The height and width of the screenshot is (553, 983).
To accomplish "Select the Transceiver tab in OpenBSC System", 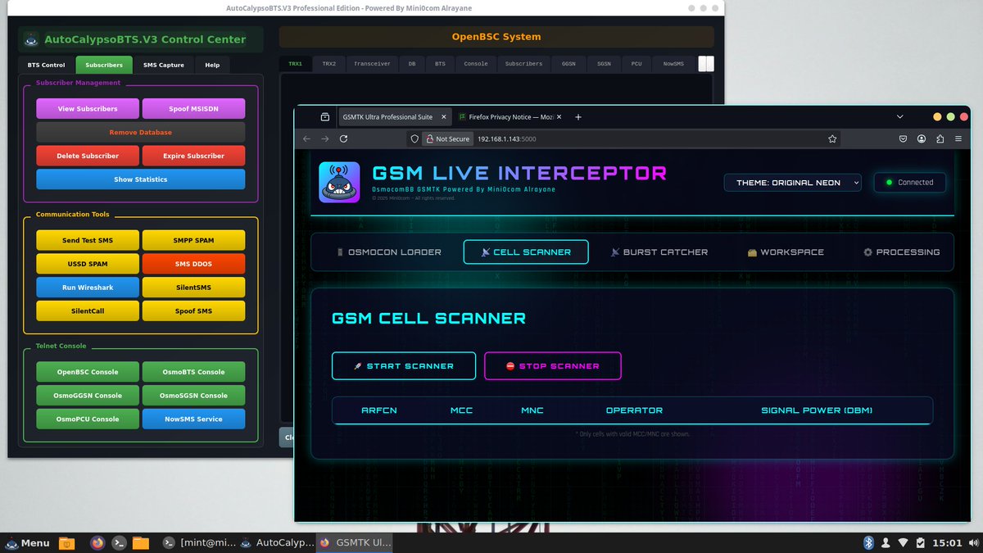I will click(372, 63).
